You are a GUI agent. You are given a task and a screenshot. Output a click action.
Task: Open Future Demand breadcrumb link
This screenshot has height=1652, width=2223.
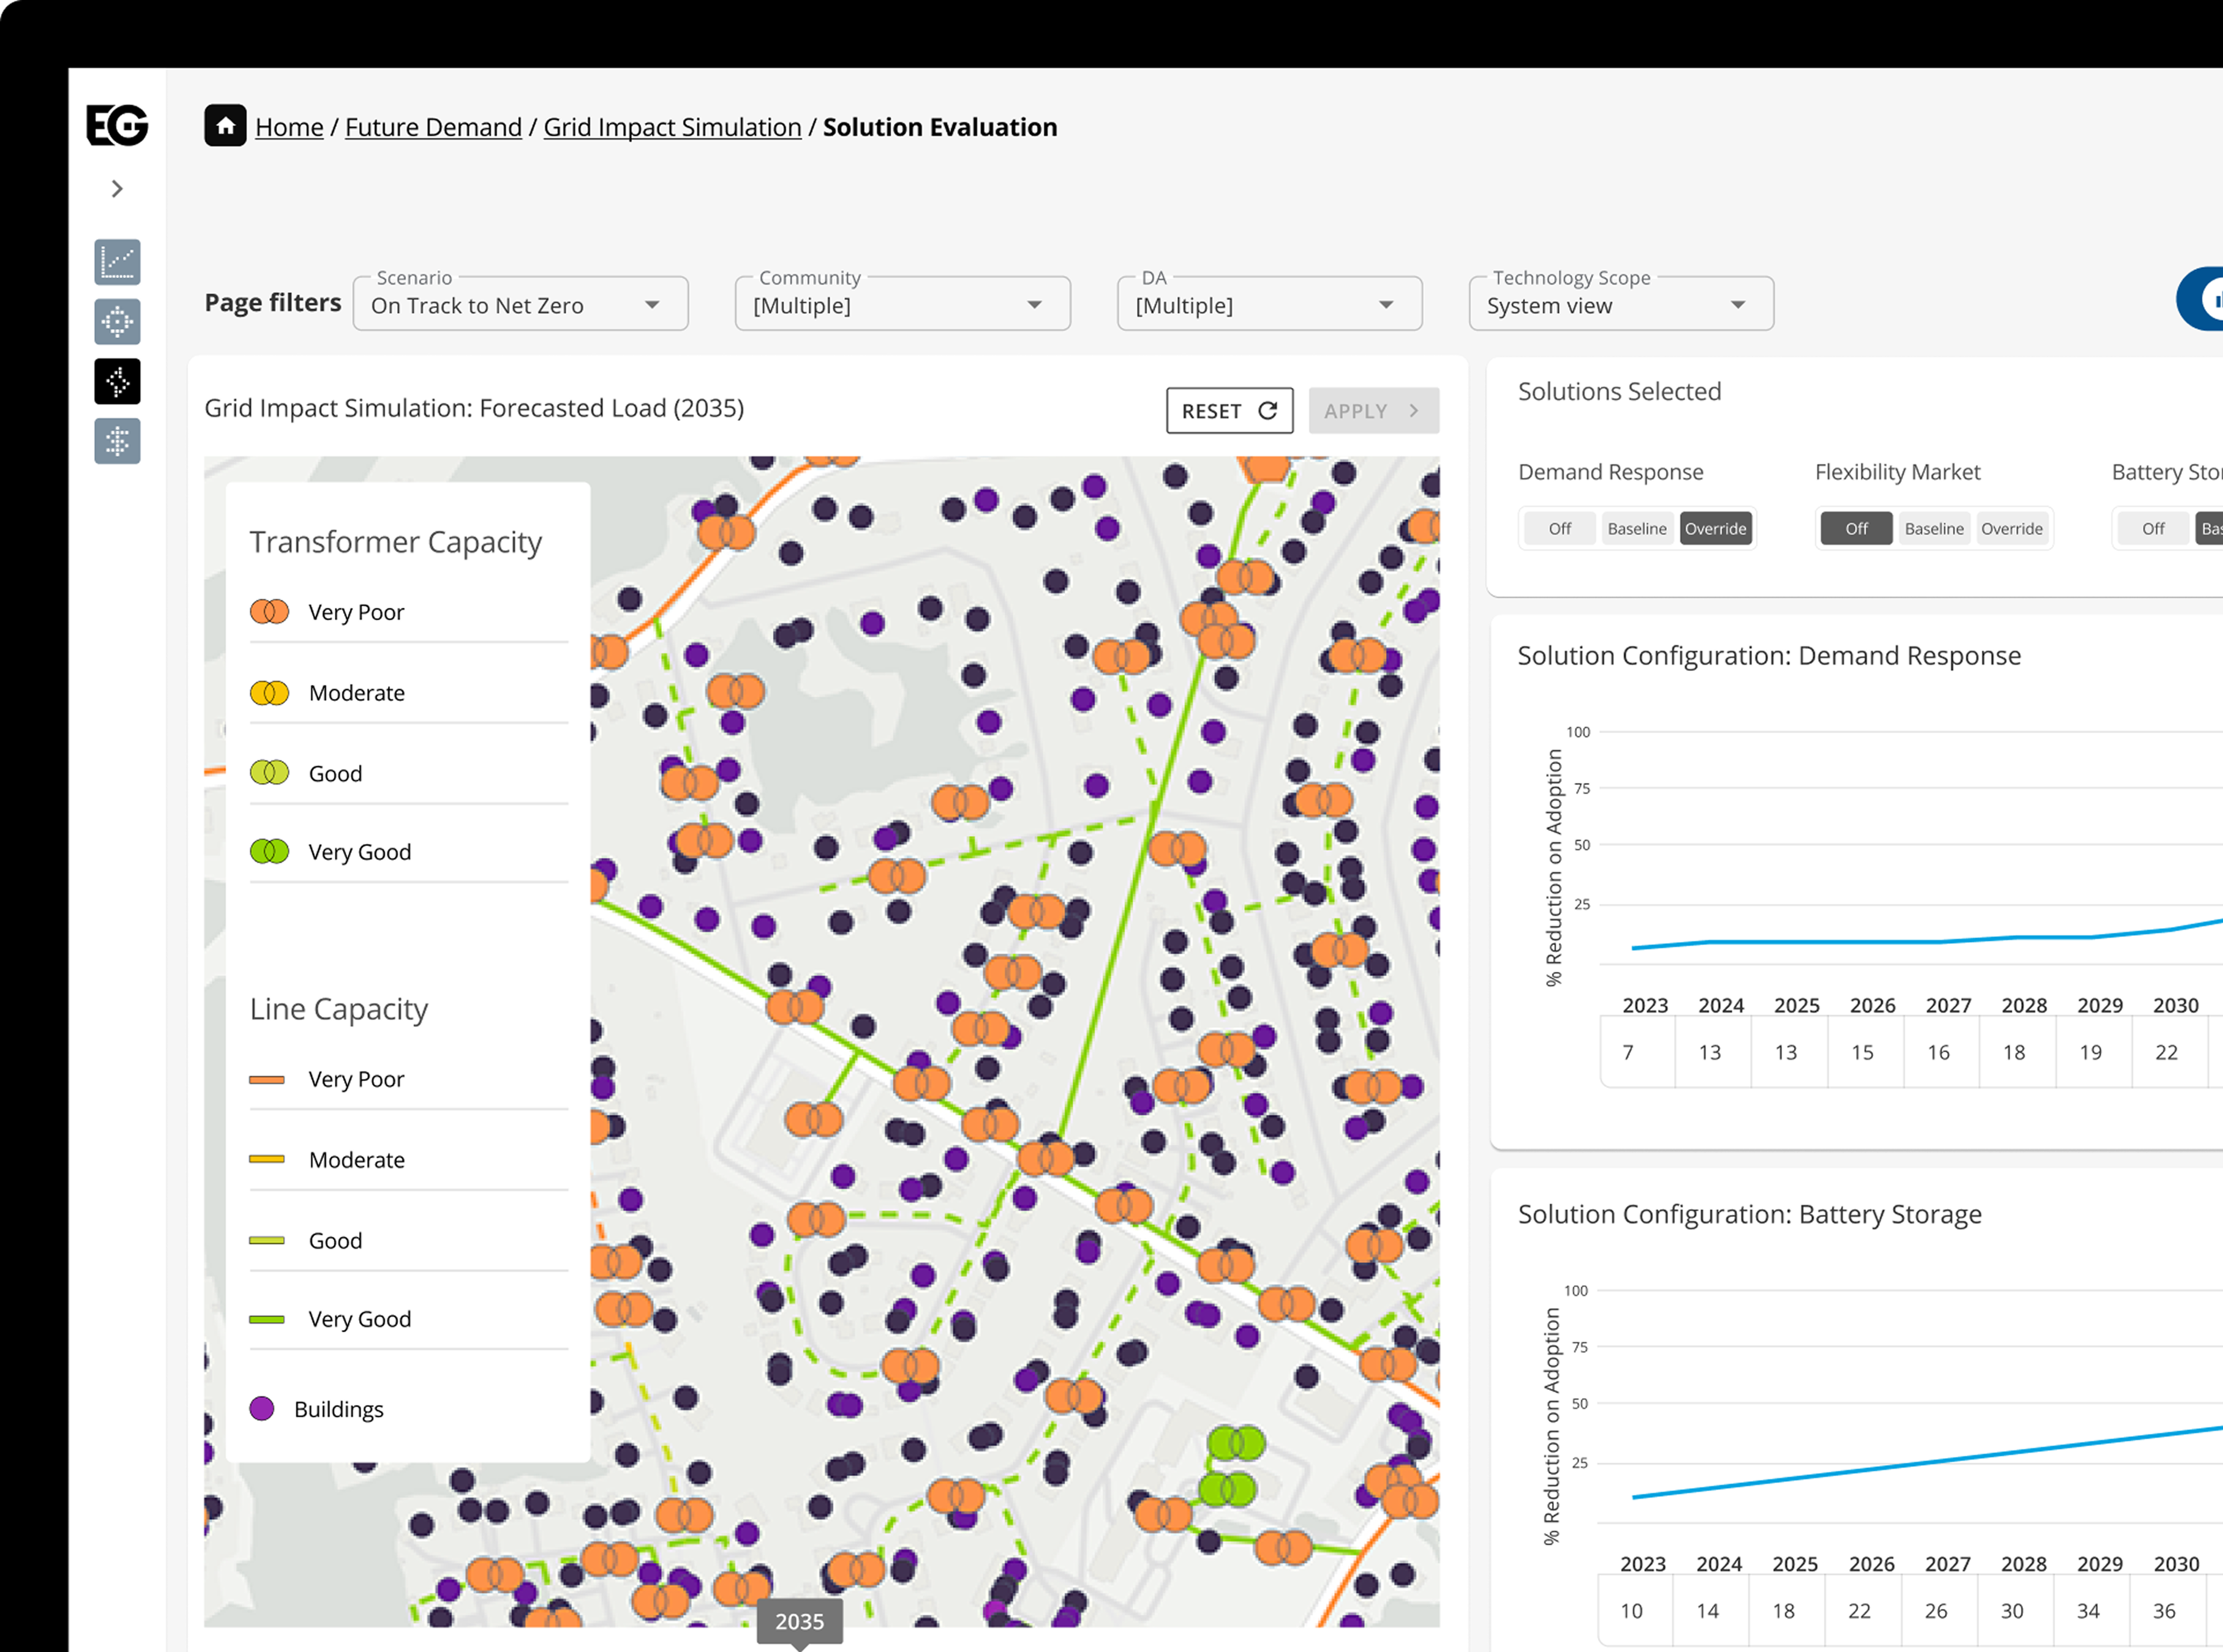pos(433,127)
